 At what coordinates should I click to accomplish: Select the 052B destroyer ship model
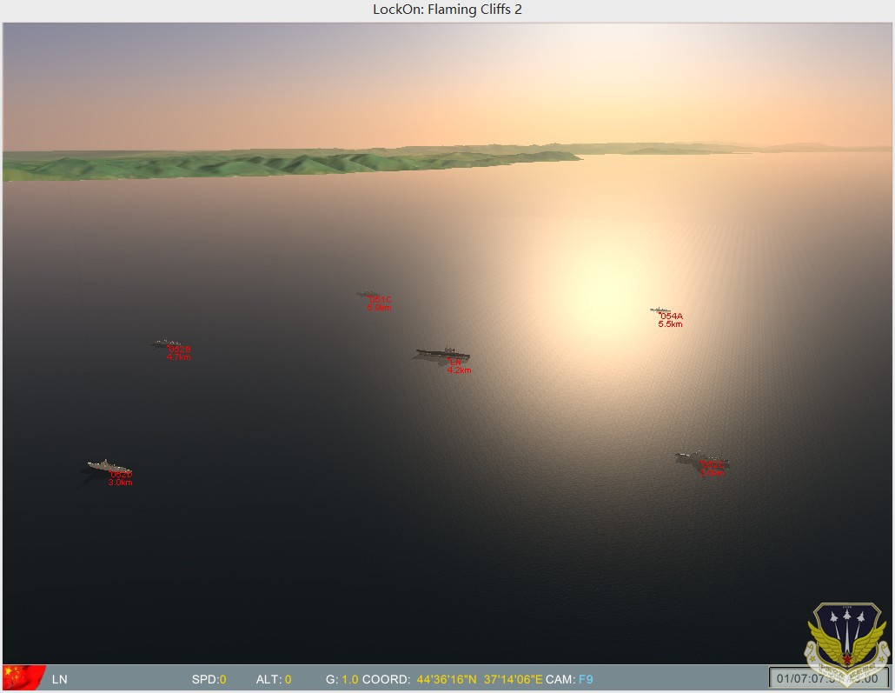(166, 343)
